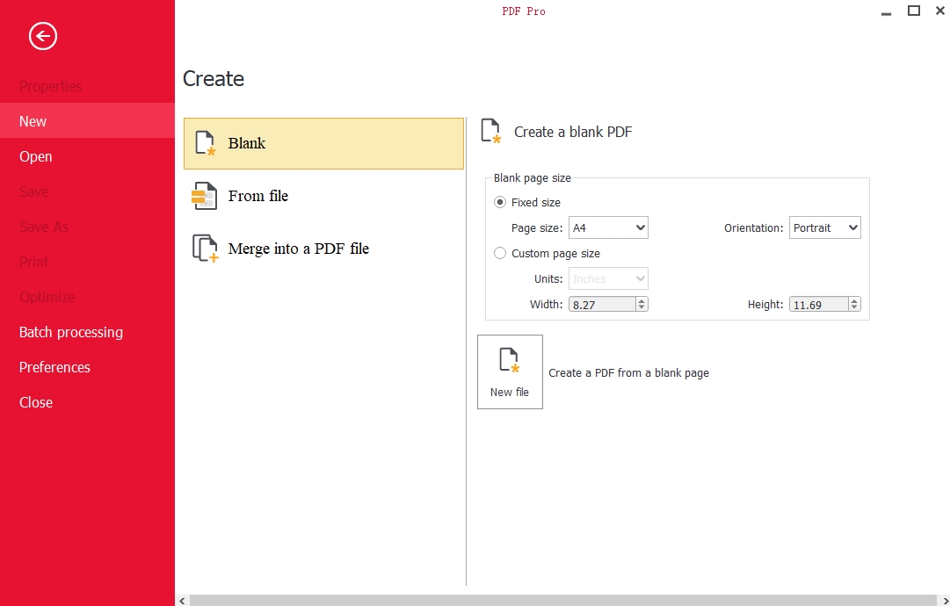The height and width of the screenshot is (606, 950).
Task: Open the Preferences menu item
Action: [x=54, y=367]
